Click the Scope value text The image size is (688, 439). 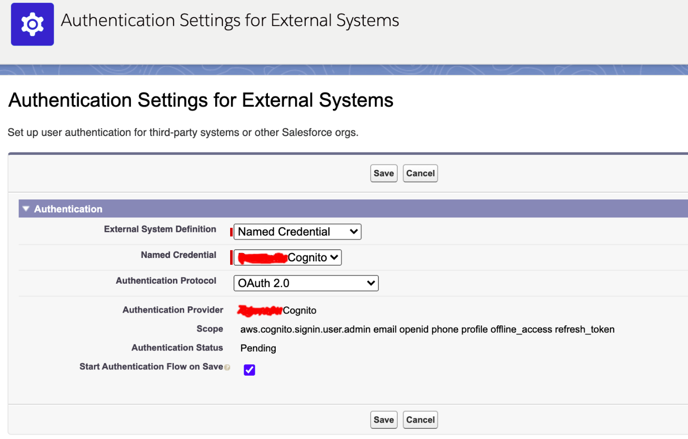[427, 330]
